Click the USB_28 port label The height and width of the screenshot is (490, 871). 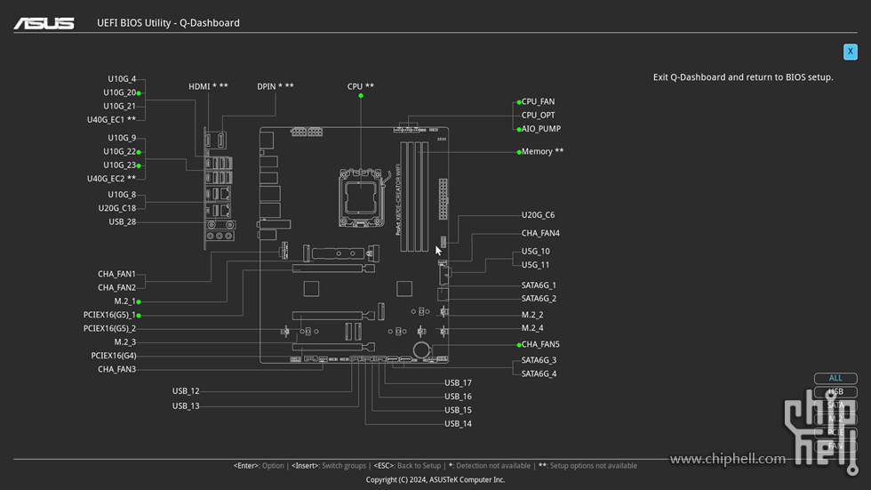123,221
